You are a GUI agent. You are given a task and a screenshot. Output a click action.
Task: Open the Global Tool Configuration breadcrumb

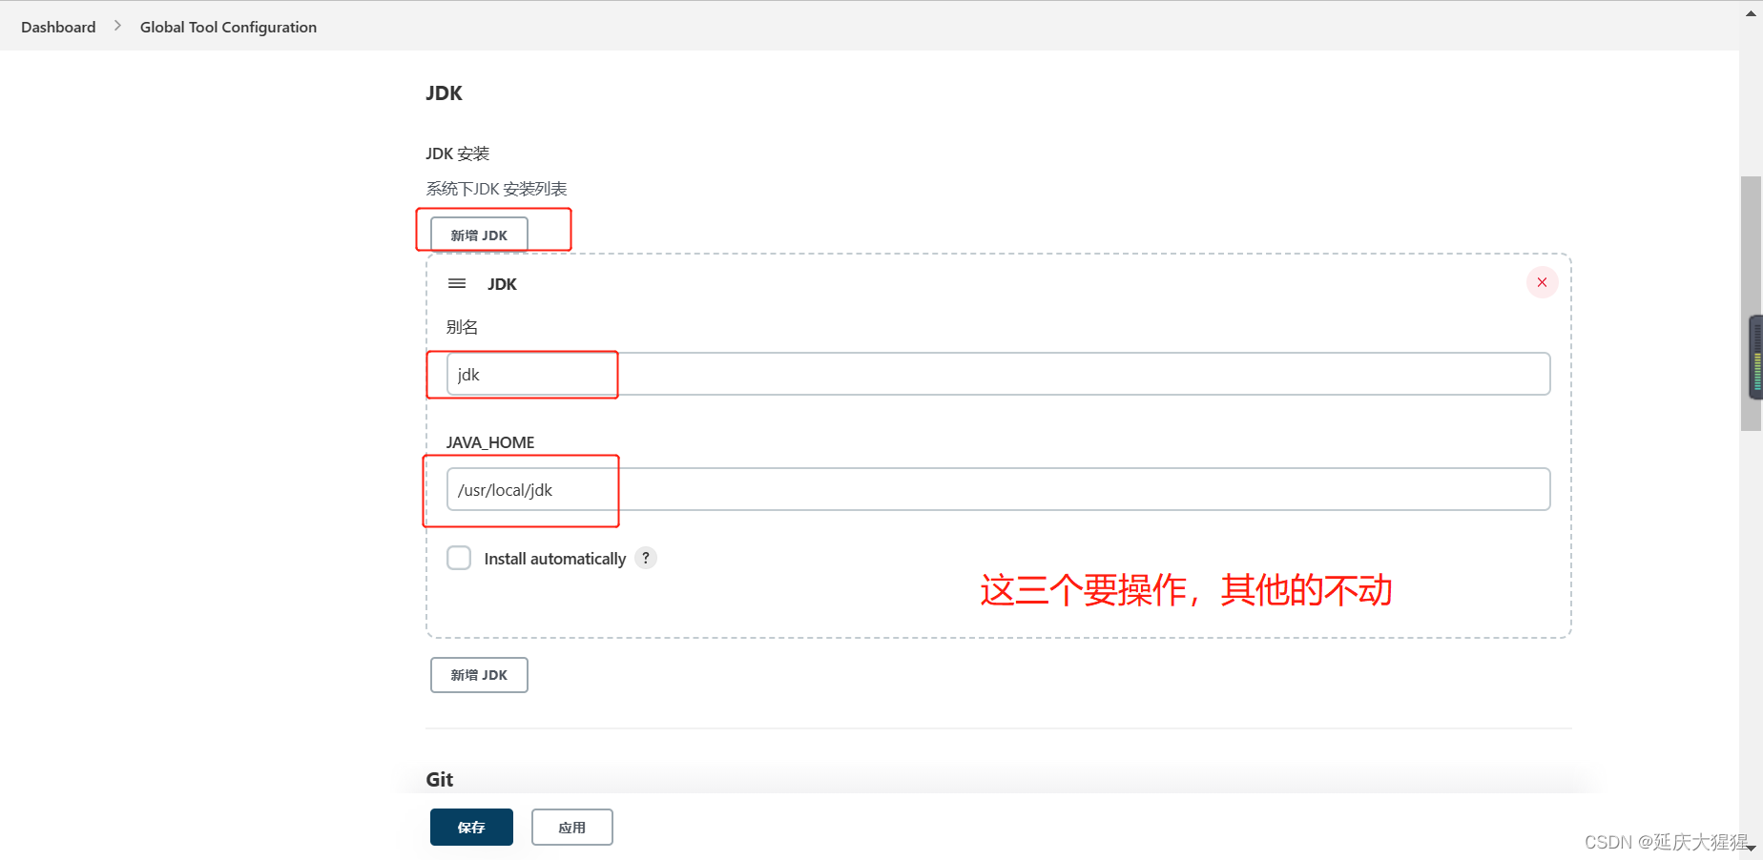228,27
